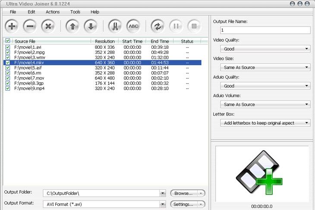Select the F:\movie\3.wmv row
This screenshot has height=210, width=315.
[102, 57]
